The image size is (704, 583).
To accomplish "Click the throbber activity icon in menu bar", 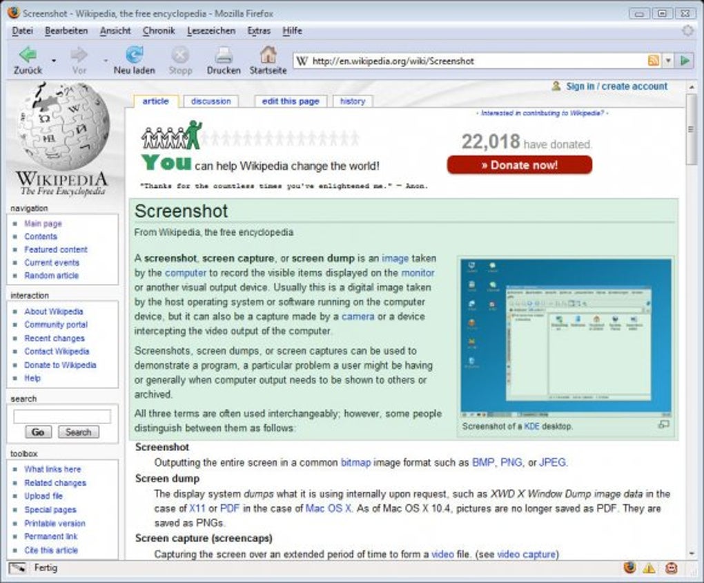I will [687, 30].
